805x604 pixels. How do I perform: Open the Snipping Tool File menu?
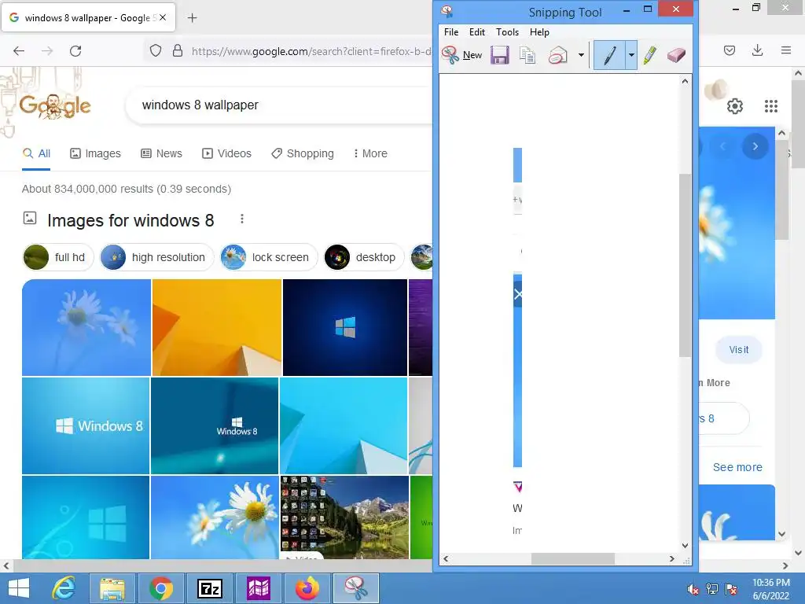coord(451,31)
